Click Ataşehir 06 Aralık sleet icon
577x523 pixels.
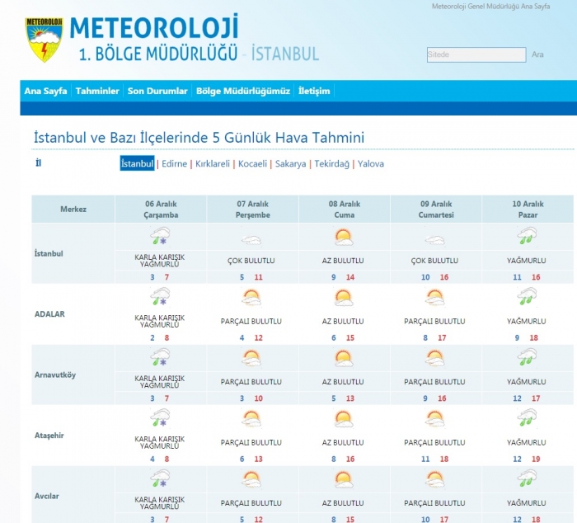161,418
